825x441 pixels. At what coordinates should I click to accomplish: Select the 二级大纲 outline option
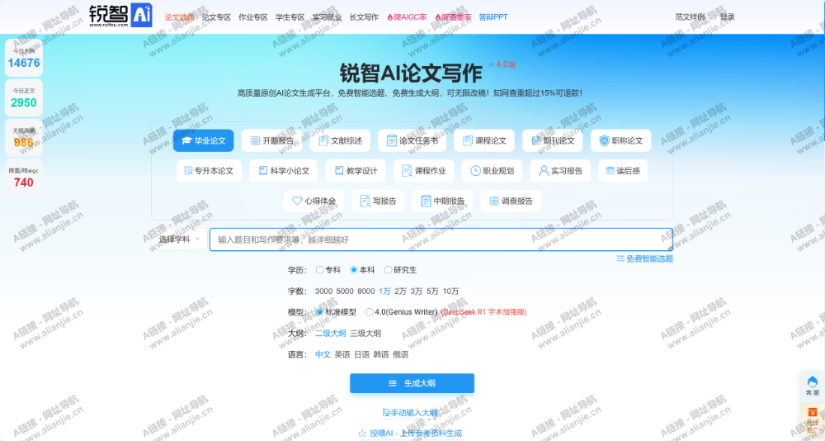click(x=331, y=333)
